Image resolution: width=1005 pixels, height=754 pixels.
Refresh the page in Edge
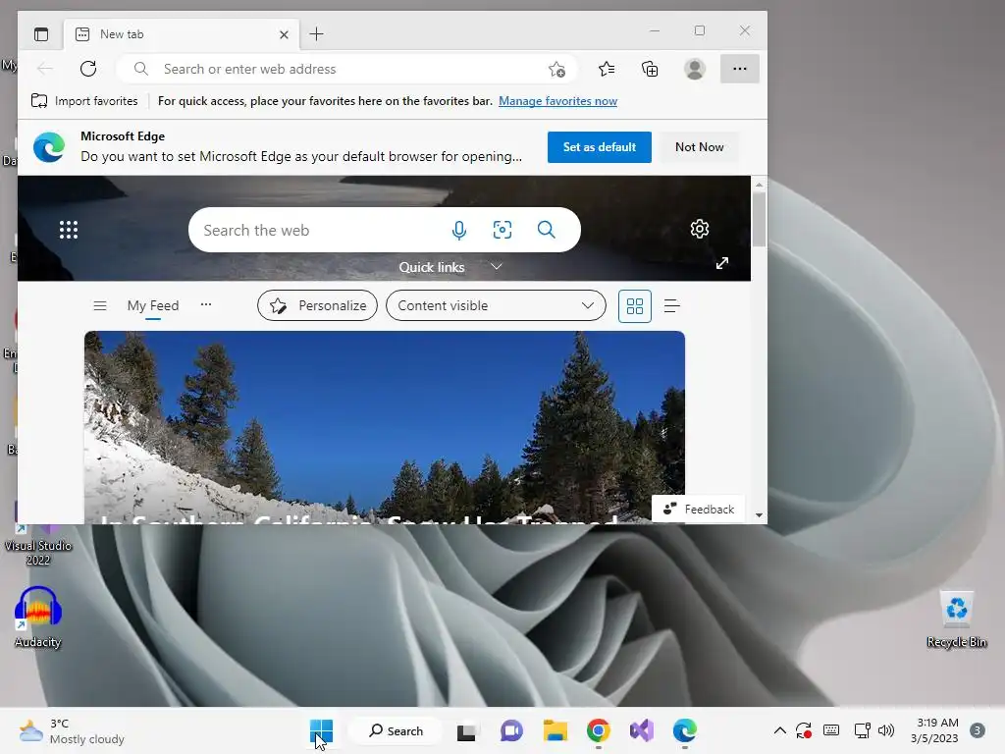click(88, 69)
